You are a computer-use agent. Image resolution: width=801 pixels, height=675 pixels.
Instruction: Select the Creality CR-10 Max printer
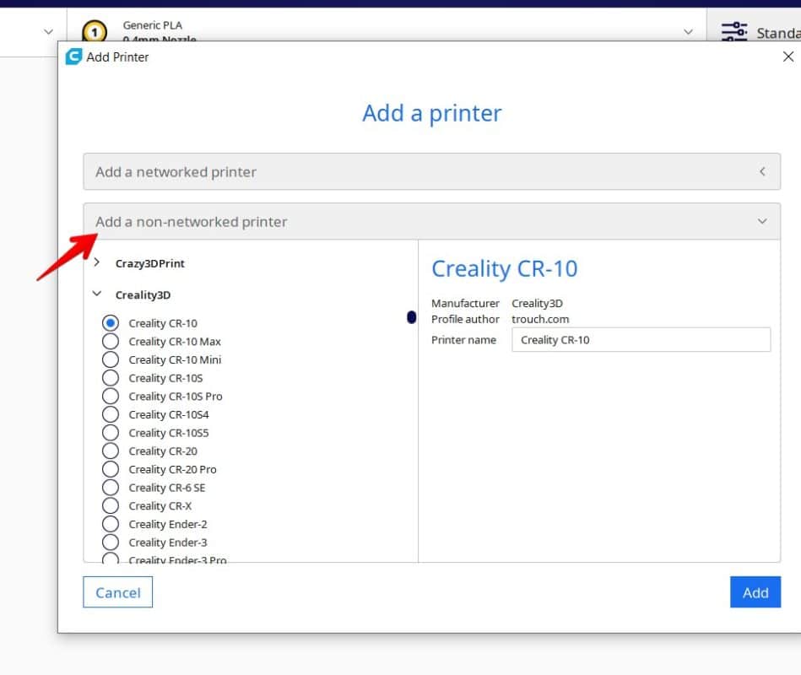click(111, 341)
